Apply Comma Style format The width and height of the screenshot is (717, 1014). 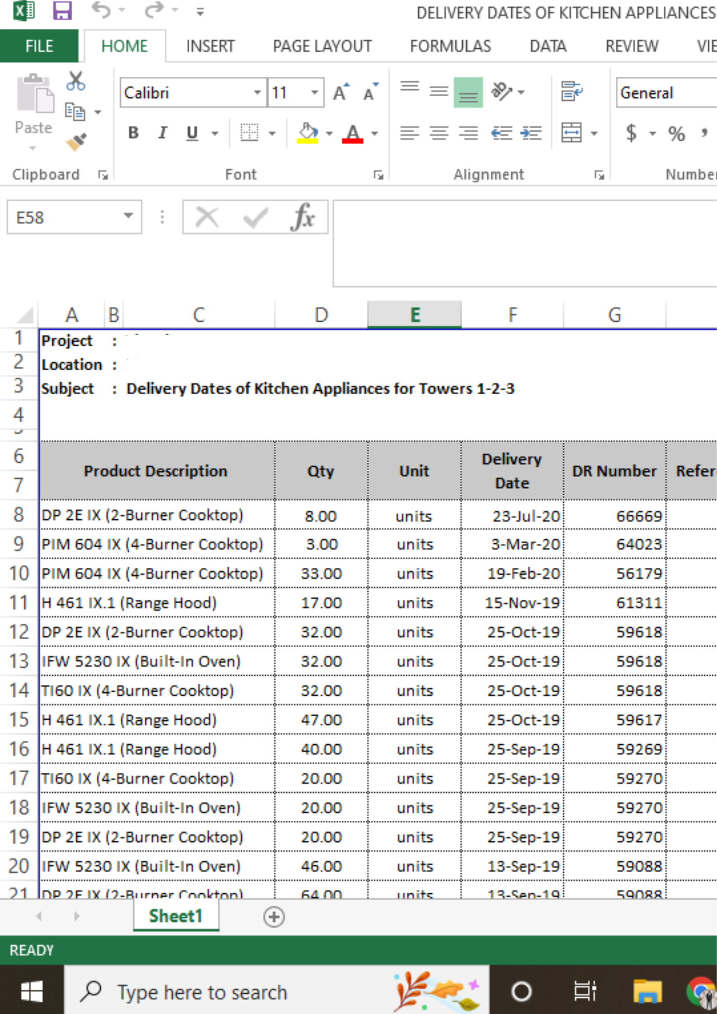pyautogui.click(x=704, y=133)
